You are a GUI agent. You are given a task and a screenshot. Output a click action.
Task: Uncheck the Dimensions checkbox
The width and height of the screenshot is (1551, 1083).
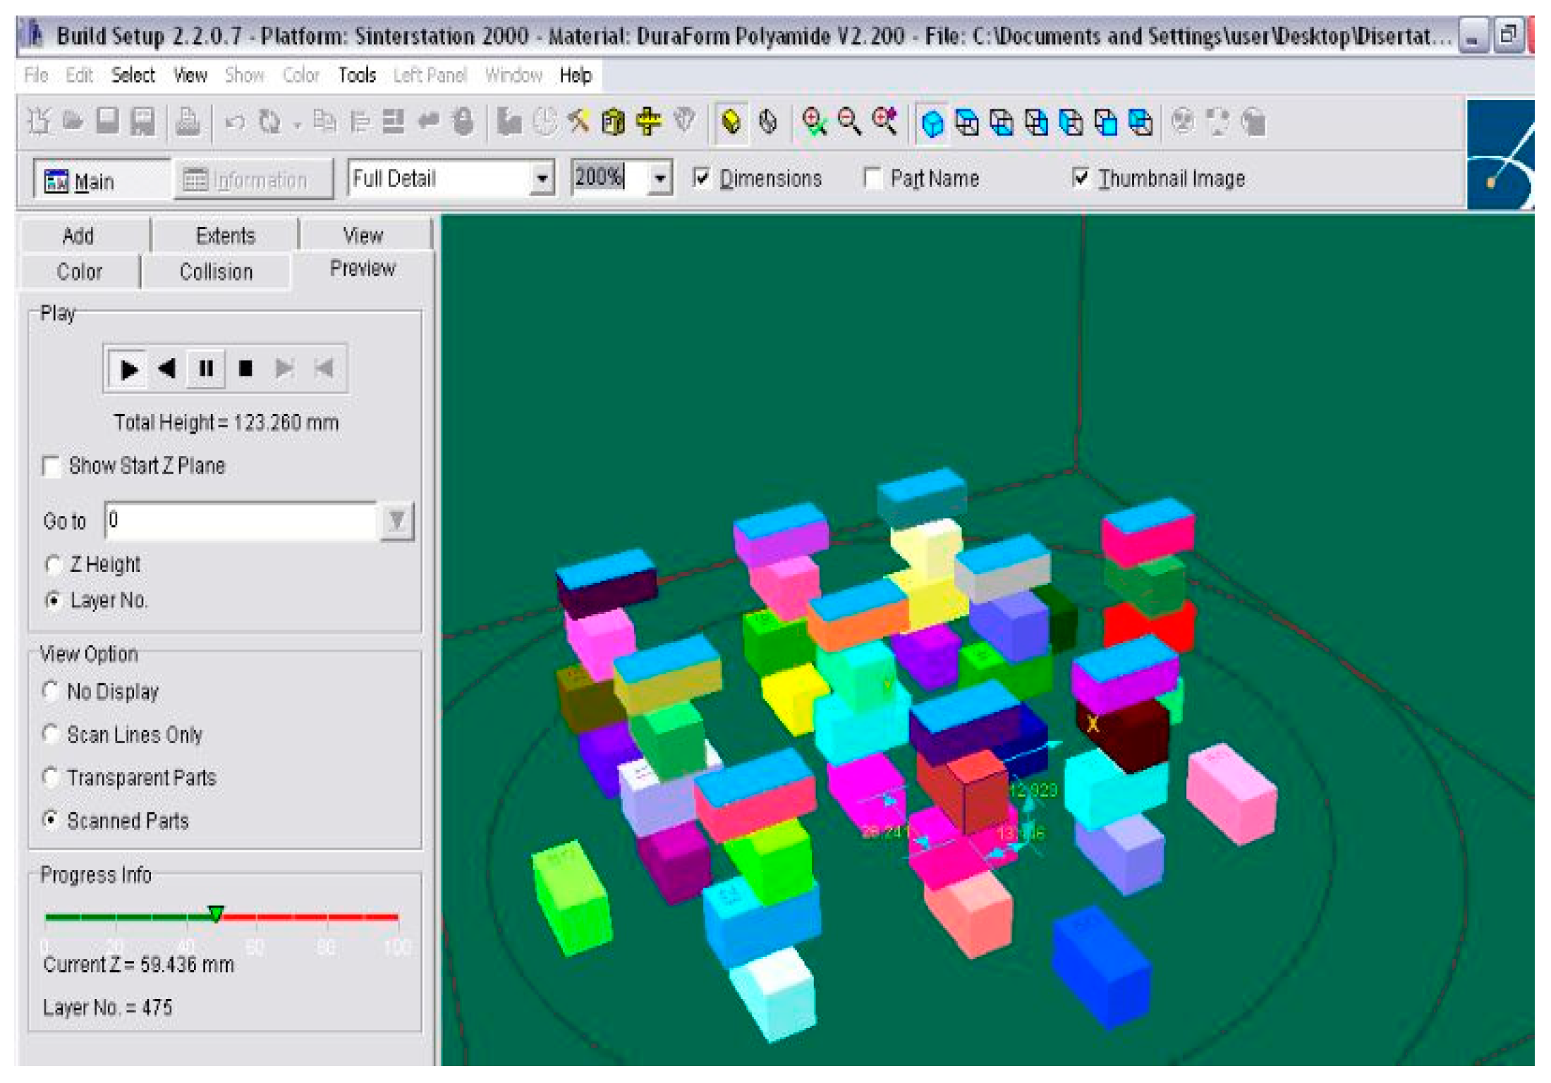click(x=701, y=177)
